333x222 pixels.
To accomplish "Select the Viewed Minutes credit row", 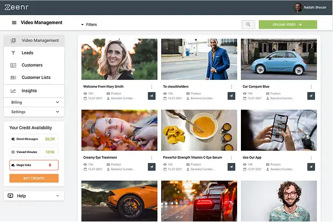I will point(34,152).
